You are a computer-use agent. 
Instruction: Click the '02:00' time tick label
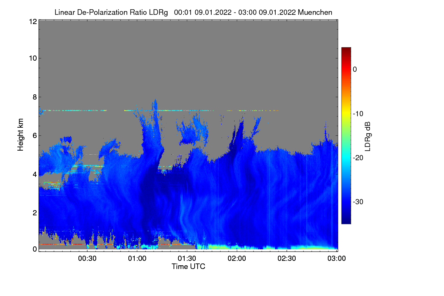[237, 258]
